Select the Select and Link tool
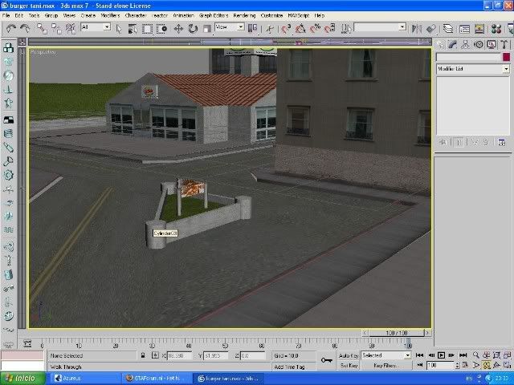Screen dimensions: 514x385 click(x=42, y=29)
